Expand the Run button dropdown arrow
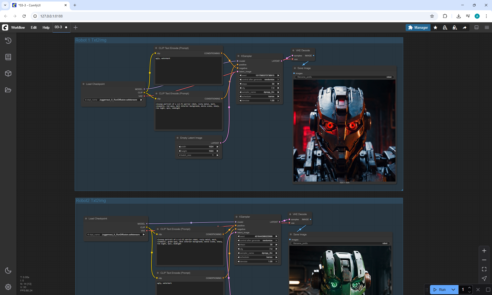The height and width of the screenshot is (295, 492). tap(453, 290)
